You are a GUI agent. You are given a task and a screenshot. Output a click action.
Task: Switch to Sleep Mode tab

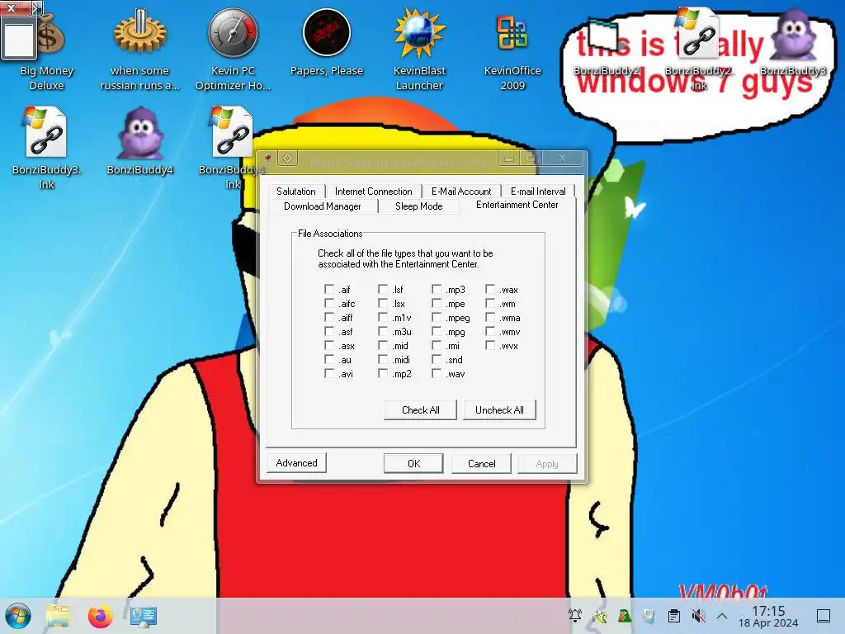[x=418, y=206]
